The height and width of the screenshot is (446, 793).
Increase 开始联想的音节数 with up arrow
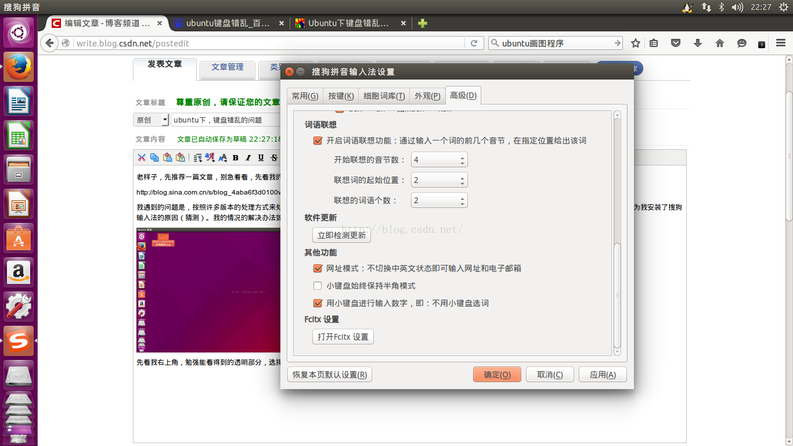pos(462,157)
